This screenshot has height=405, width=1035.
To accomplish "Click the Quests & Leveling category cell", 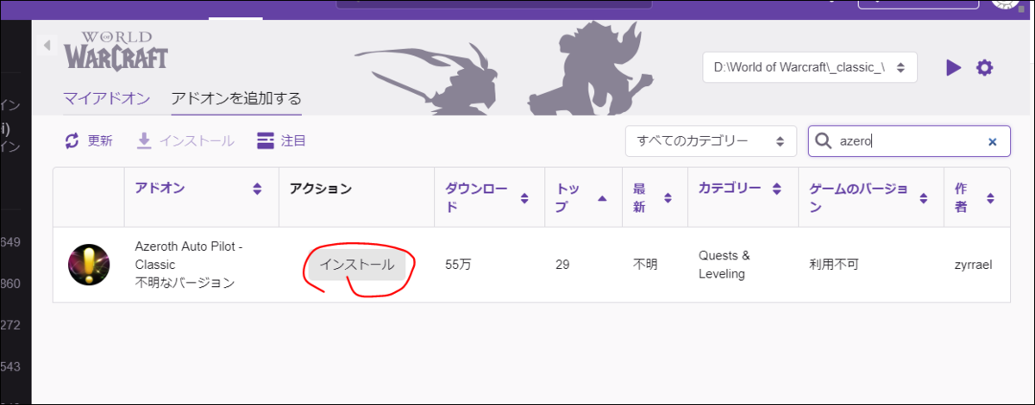I will [x=724, y=265].
